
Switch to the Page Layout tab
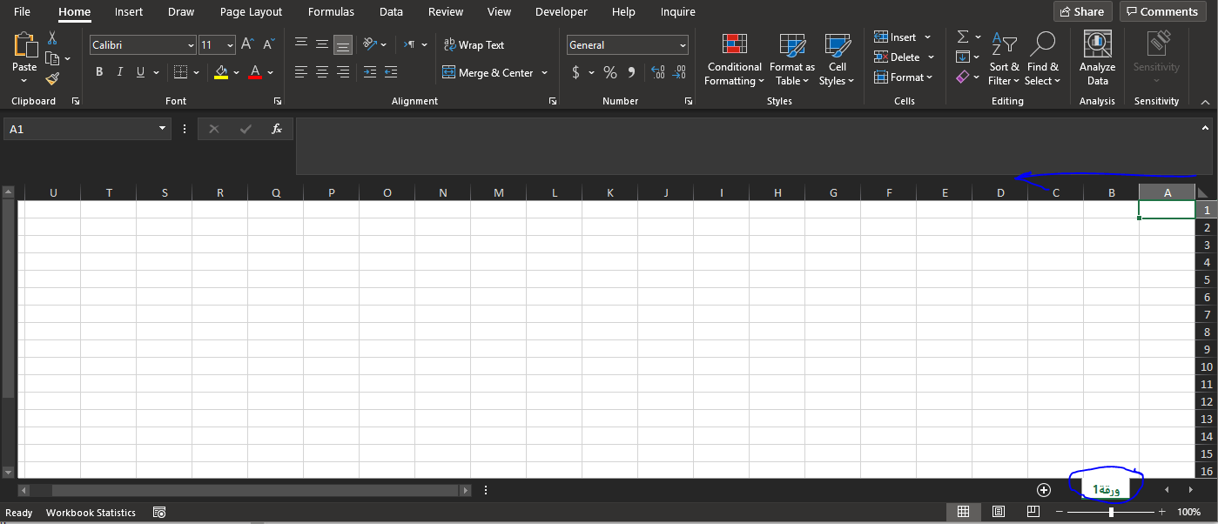(251, 11)
